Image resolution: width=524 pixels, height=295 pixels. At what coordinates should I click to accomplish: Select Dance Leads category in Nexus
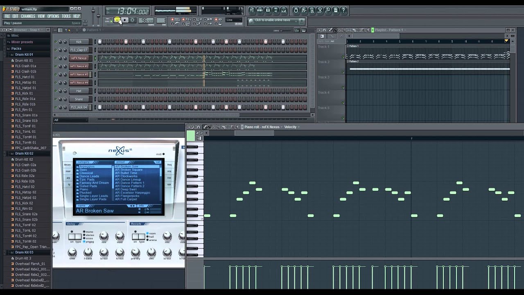click(89, 176)
